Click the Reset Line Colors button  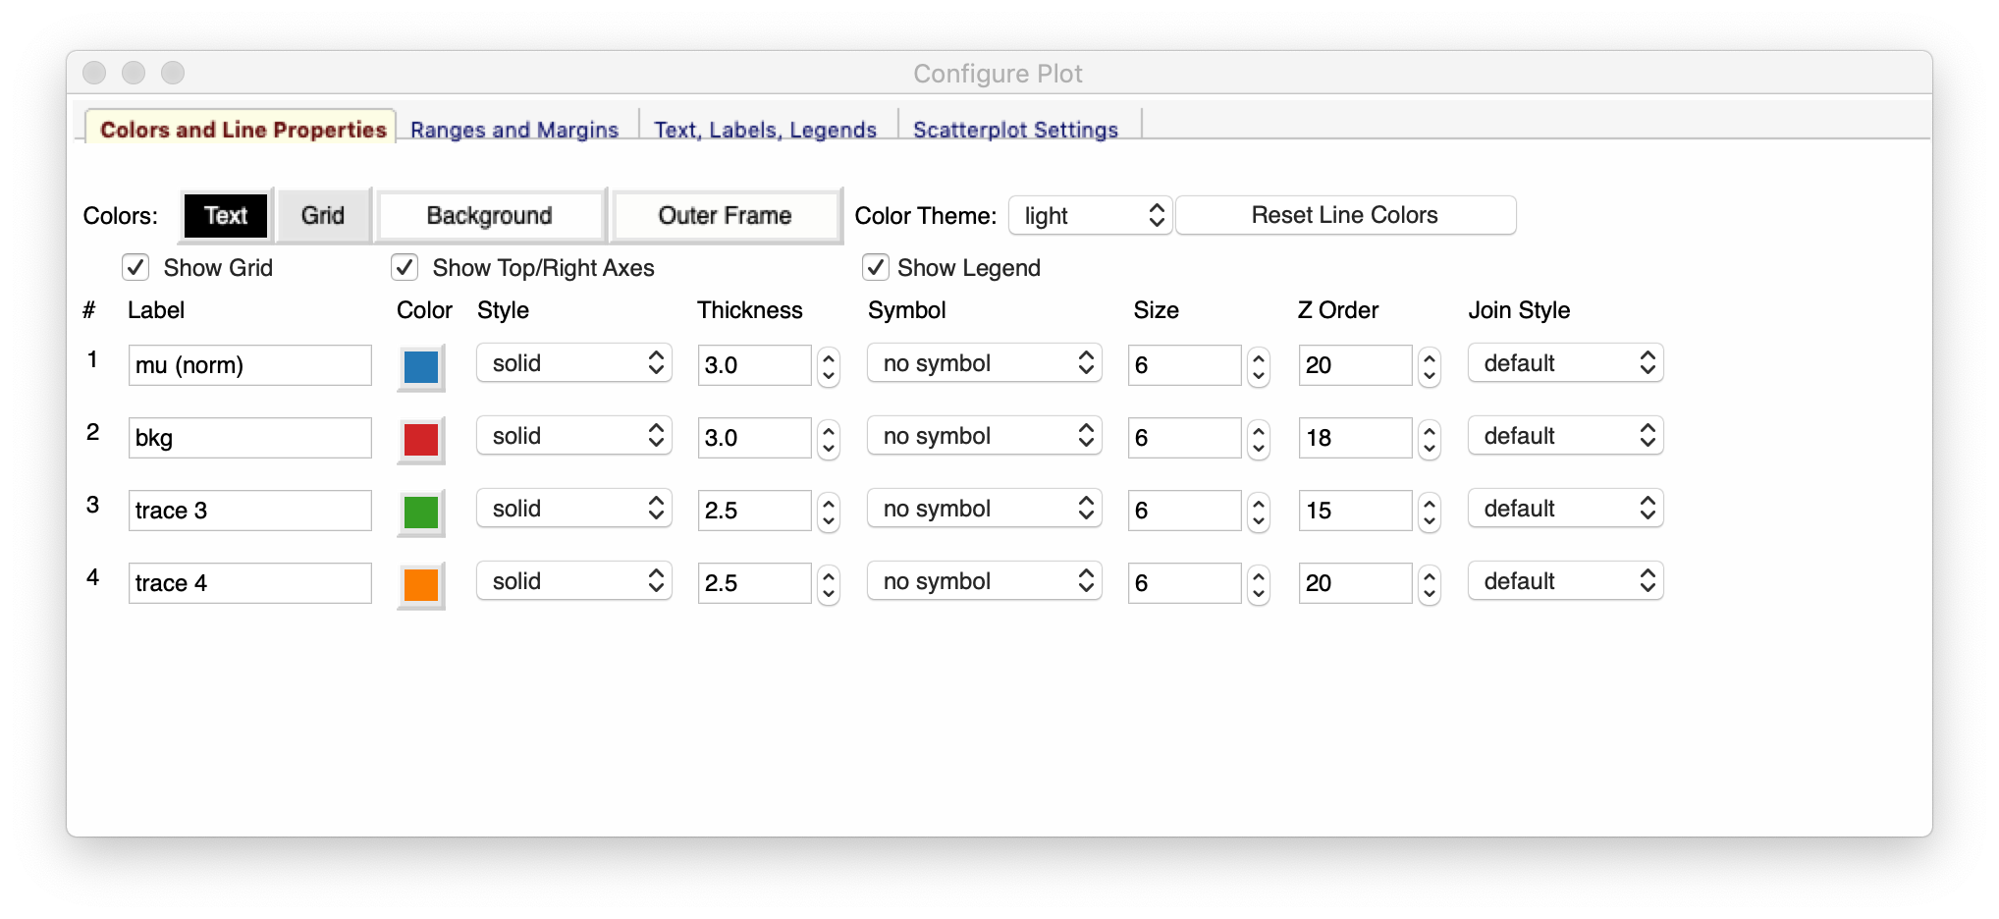[x=1344, y=215]
